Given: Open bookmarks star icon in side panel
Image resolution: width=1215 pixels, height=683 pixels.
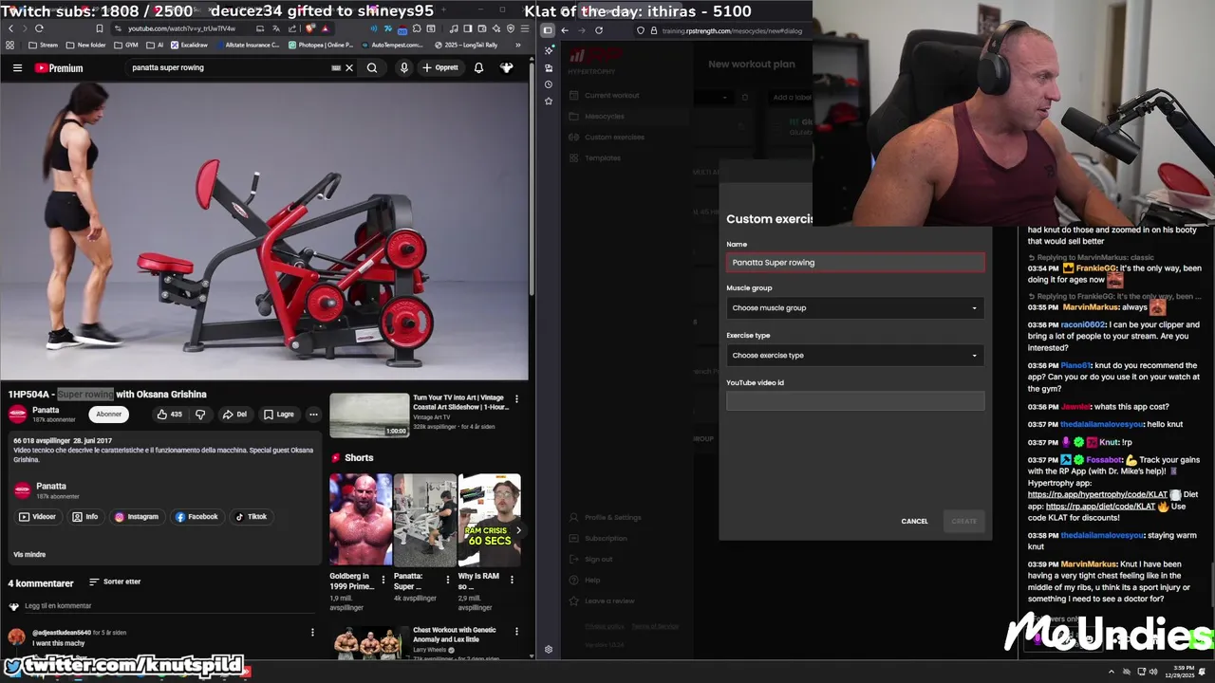Looking at the screenshot, I should pos(548,101).
